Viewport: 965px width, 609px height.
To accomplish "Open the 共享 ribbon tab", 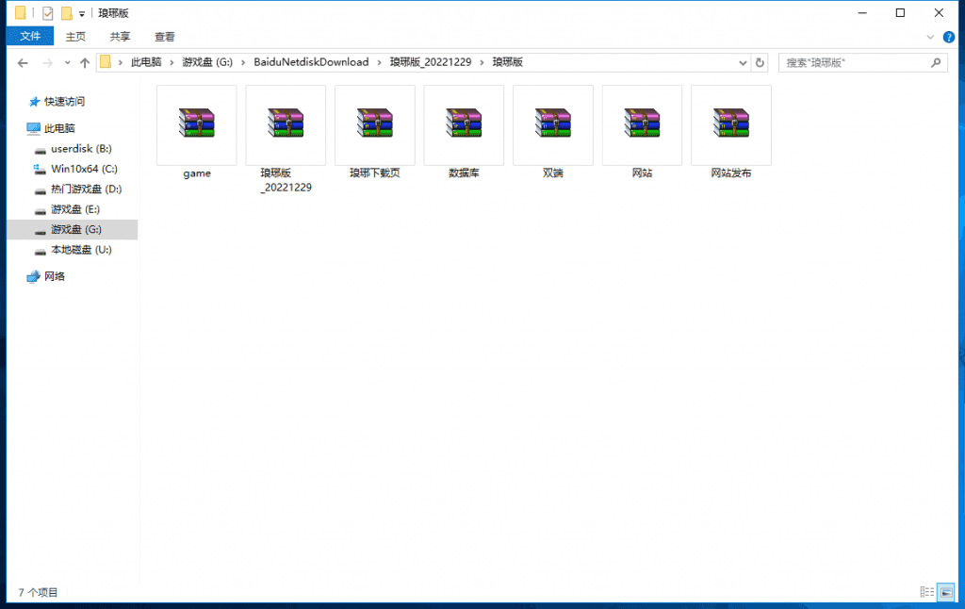I will (x=120, y=37).
